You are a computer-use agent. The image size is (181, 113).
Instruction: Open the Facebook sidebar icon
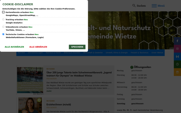pos(177,41)
